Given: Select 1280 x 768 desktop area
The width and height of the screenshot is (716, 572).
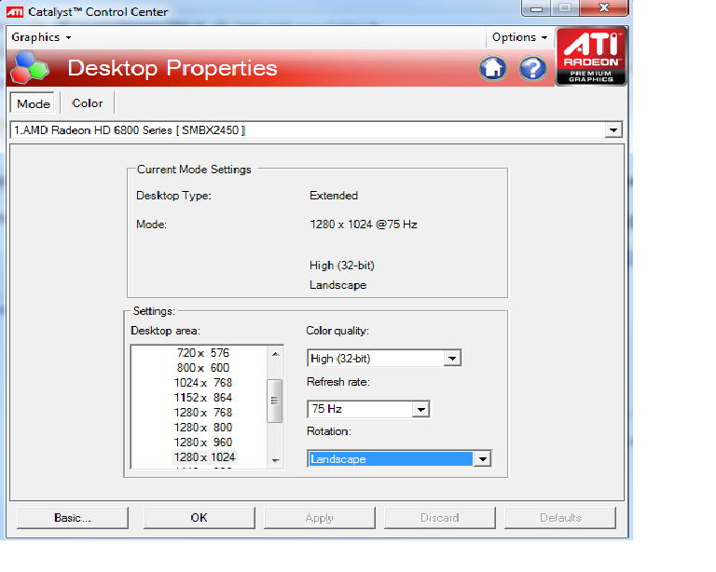Looking at the screenshot, I should coord(203,413).
